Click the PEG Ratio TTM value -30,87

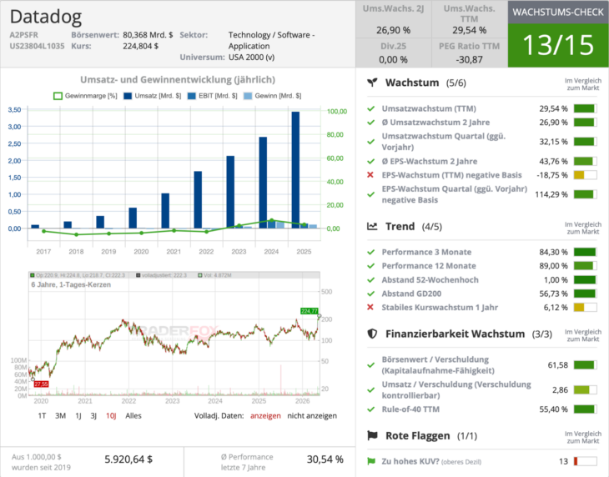(x=469, y=60)
